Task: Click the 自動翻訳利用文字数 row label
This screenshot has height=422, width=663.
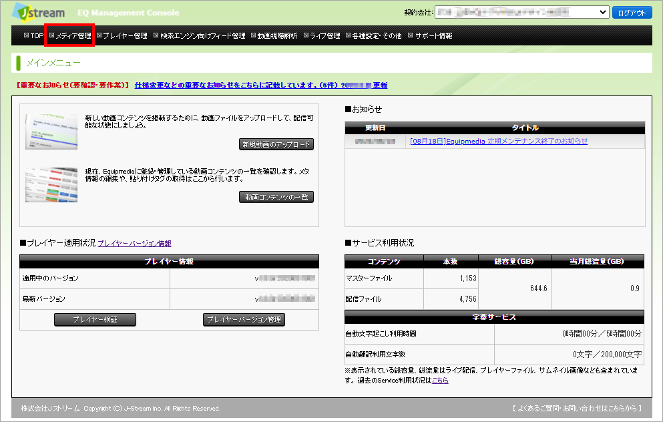Action: click(375, 355)
